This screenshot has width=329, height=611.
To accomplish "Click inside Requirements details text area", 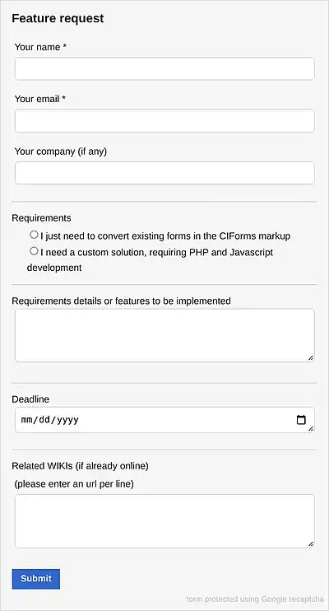I will click(164, 335).
